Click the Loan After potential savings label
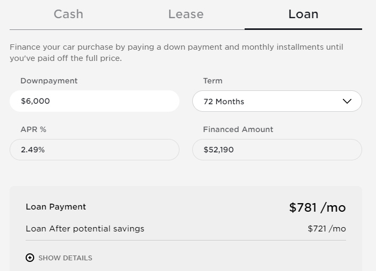The height and width of the screenshot is (271, 376). [x=85, y=229]
